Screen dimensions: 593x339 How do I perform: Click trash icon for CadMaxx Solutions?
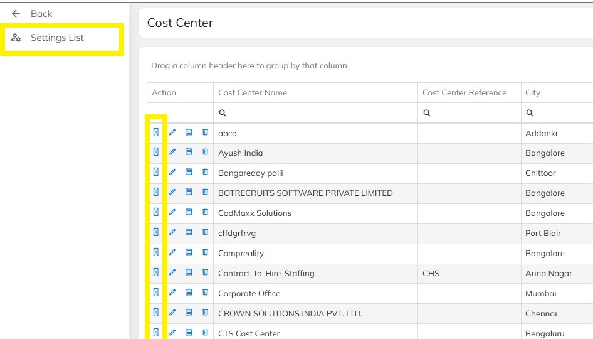pos(205,213)
